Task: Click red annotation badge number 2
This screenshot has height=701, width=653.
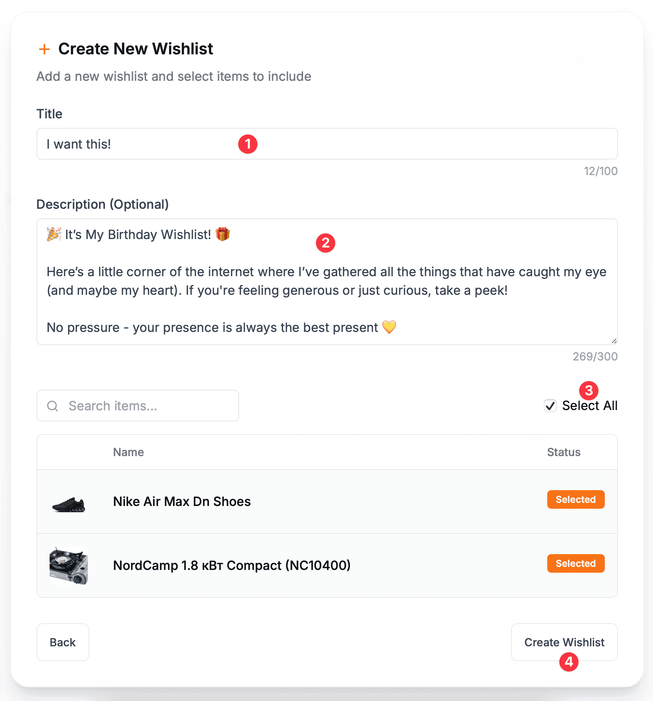Action: click(325, 243)
